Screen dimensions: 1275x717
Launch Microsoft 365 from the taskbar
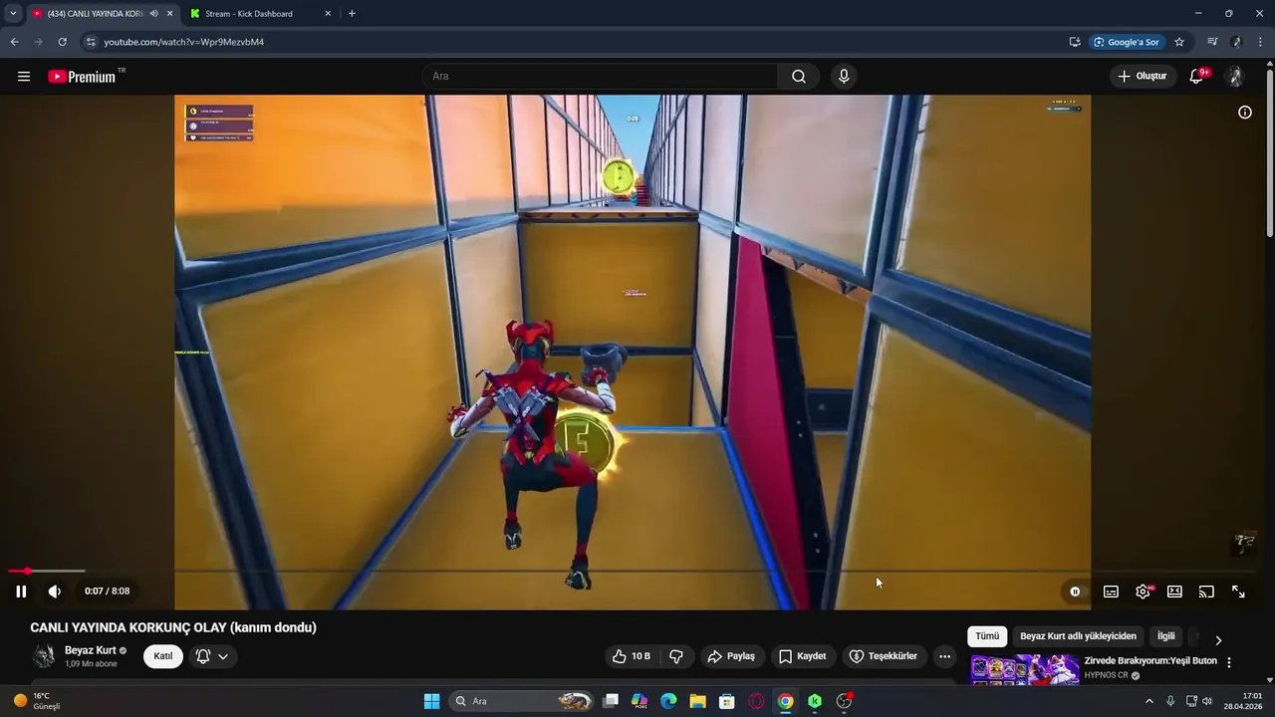tap(639, 701)
